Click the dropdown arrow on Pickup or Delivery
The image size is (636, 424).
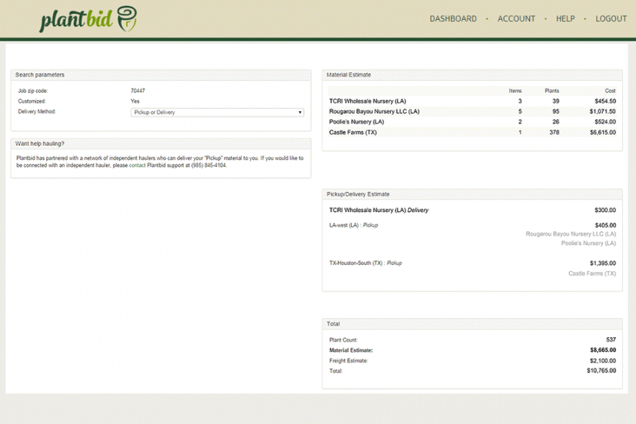(x=300, y=112)
